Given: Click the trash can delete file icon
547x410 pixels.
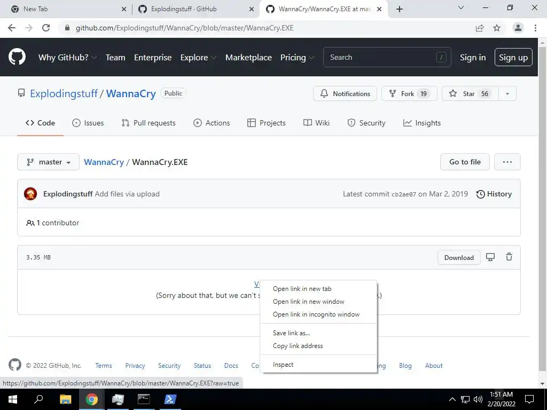Looking at the screenshot, I should [x=509, y=257].
